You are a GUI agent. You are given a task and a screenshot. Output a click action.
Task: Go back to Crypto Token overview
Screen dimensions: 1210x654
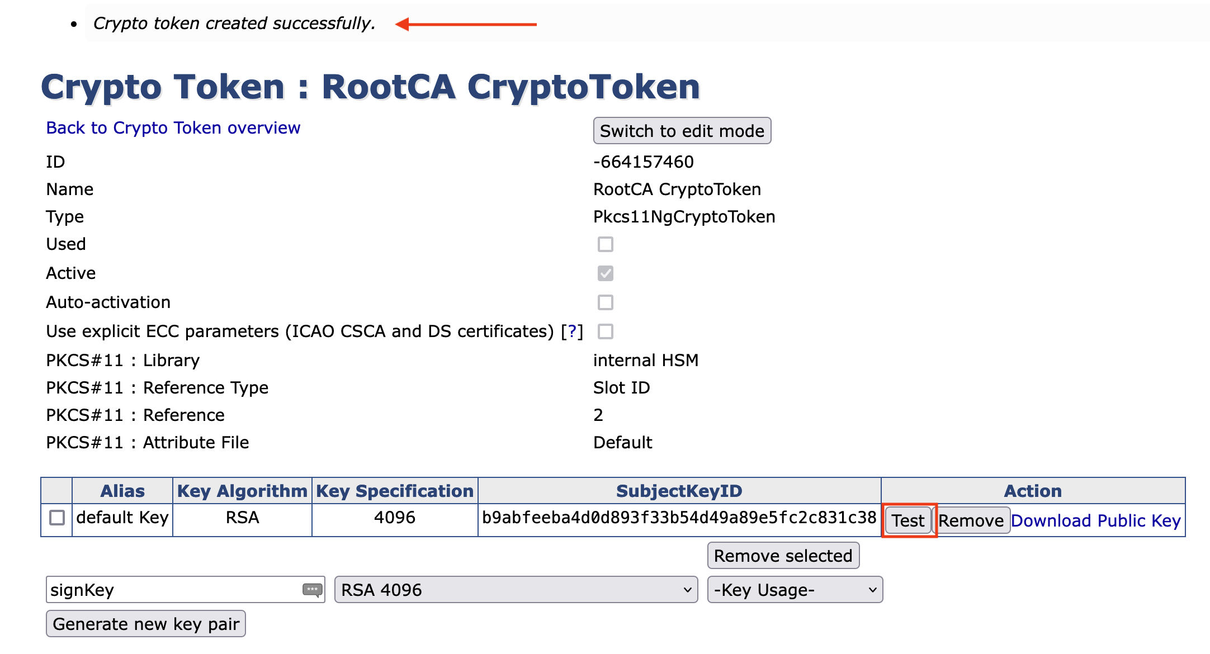coord(173,128)
